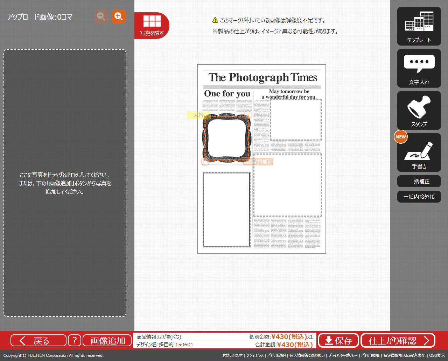The height and width of the screenshot is (361, 448).
Task: Remove photo with frame's circled X icon
Action: coord(248,115)
